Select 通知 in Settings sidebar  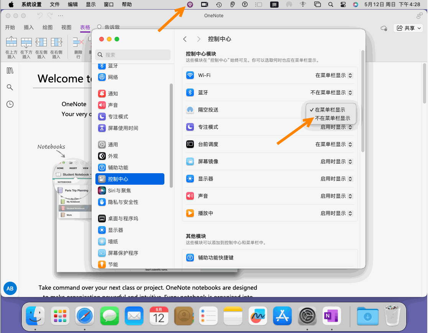pos(130,94)
